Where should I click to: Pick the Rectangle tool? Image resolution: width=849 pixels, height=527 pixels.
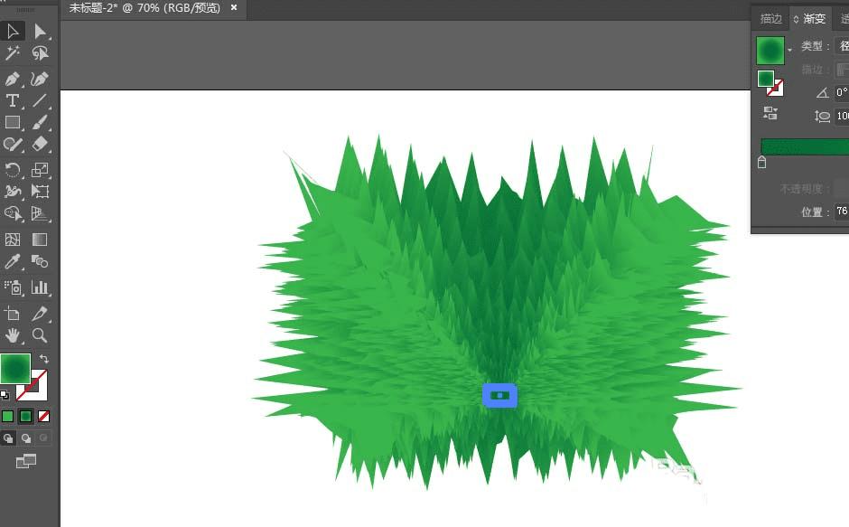click(13, 123)
